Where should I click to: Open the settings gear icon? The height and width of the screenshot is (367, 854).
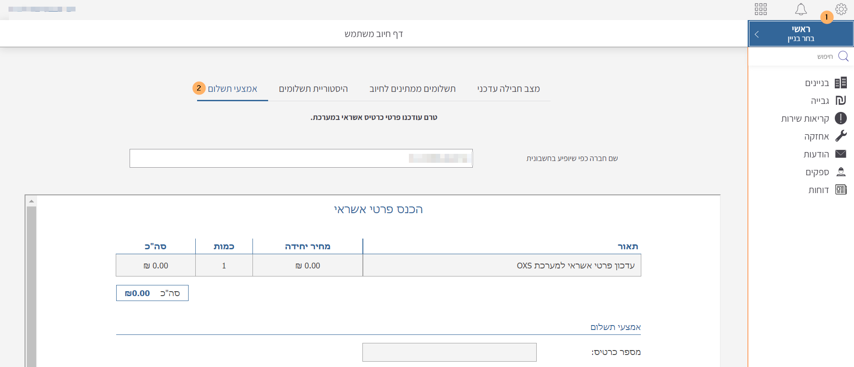click(841, 9)
